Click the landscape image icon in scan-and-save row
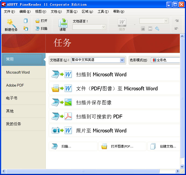 68,102
